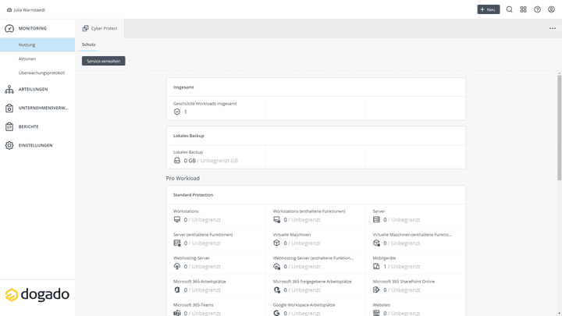Click the Unternehmensverwaltung building icon
Image resolution: width=562 pixels, height=316 pixels.
coord(9,108)
